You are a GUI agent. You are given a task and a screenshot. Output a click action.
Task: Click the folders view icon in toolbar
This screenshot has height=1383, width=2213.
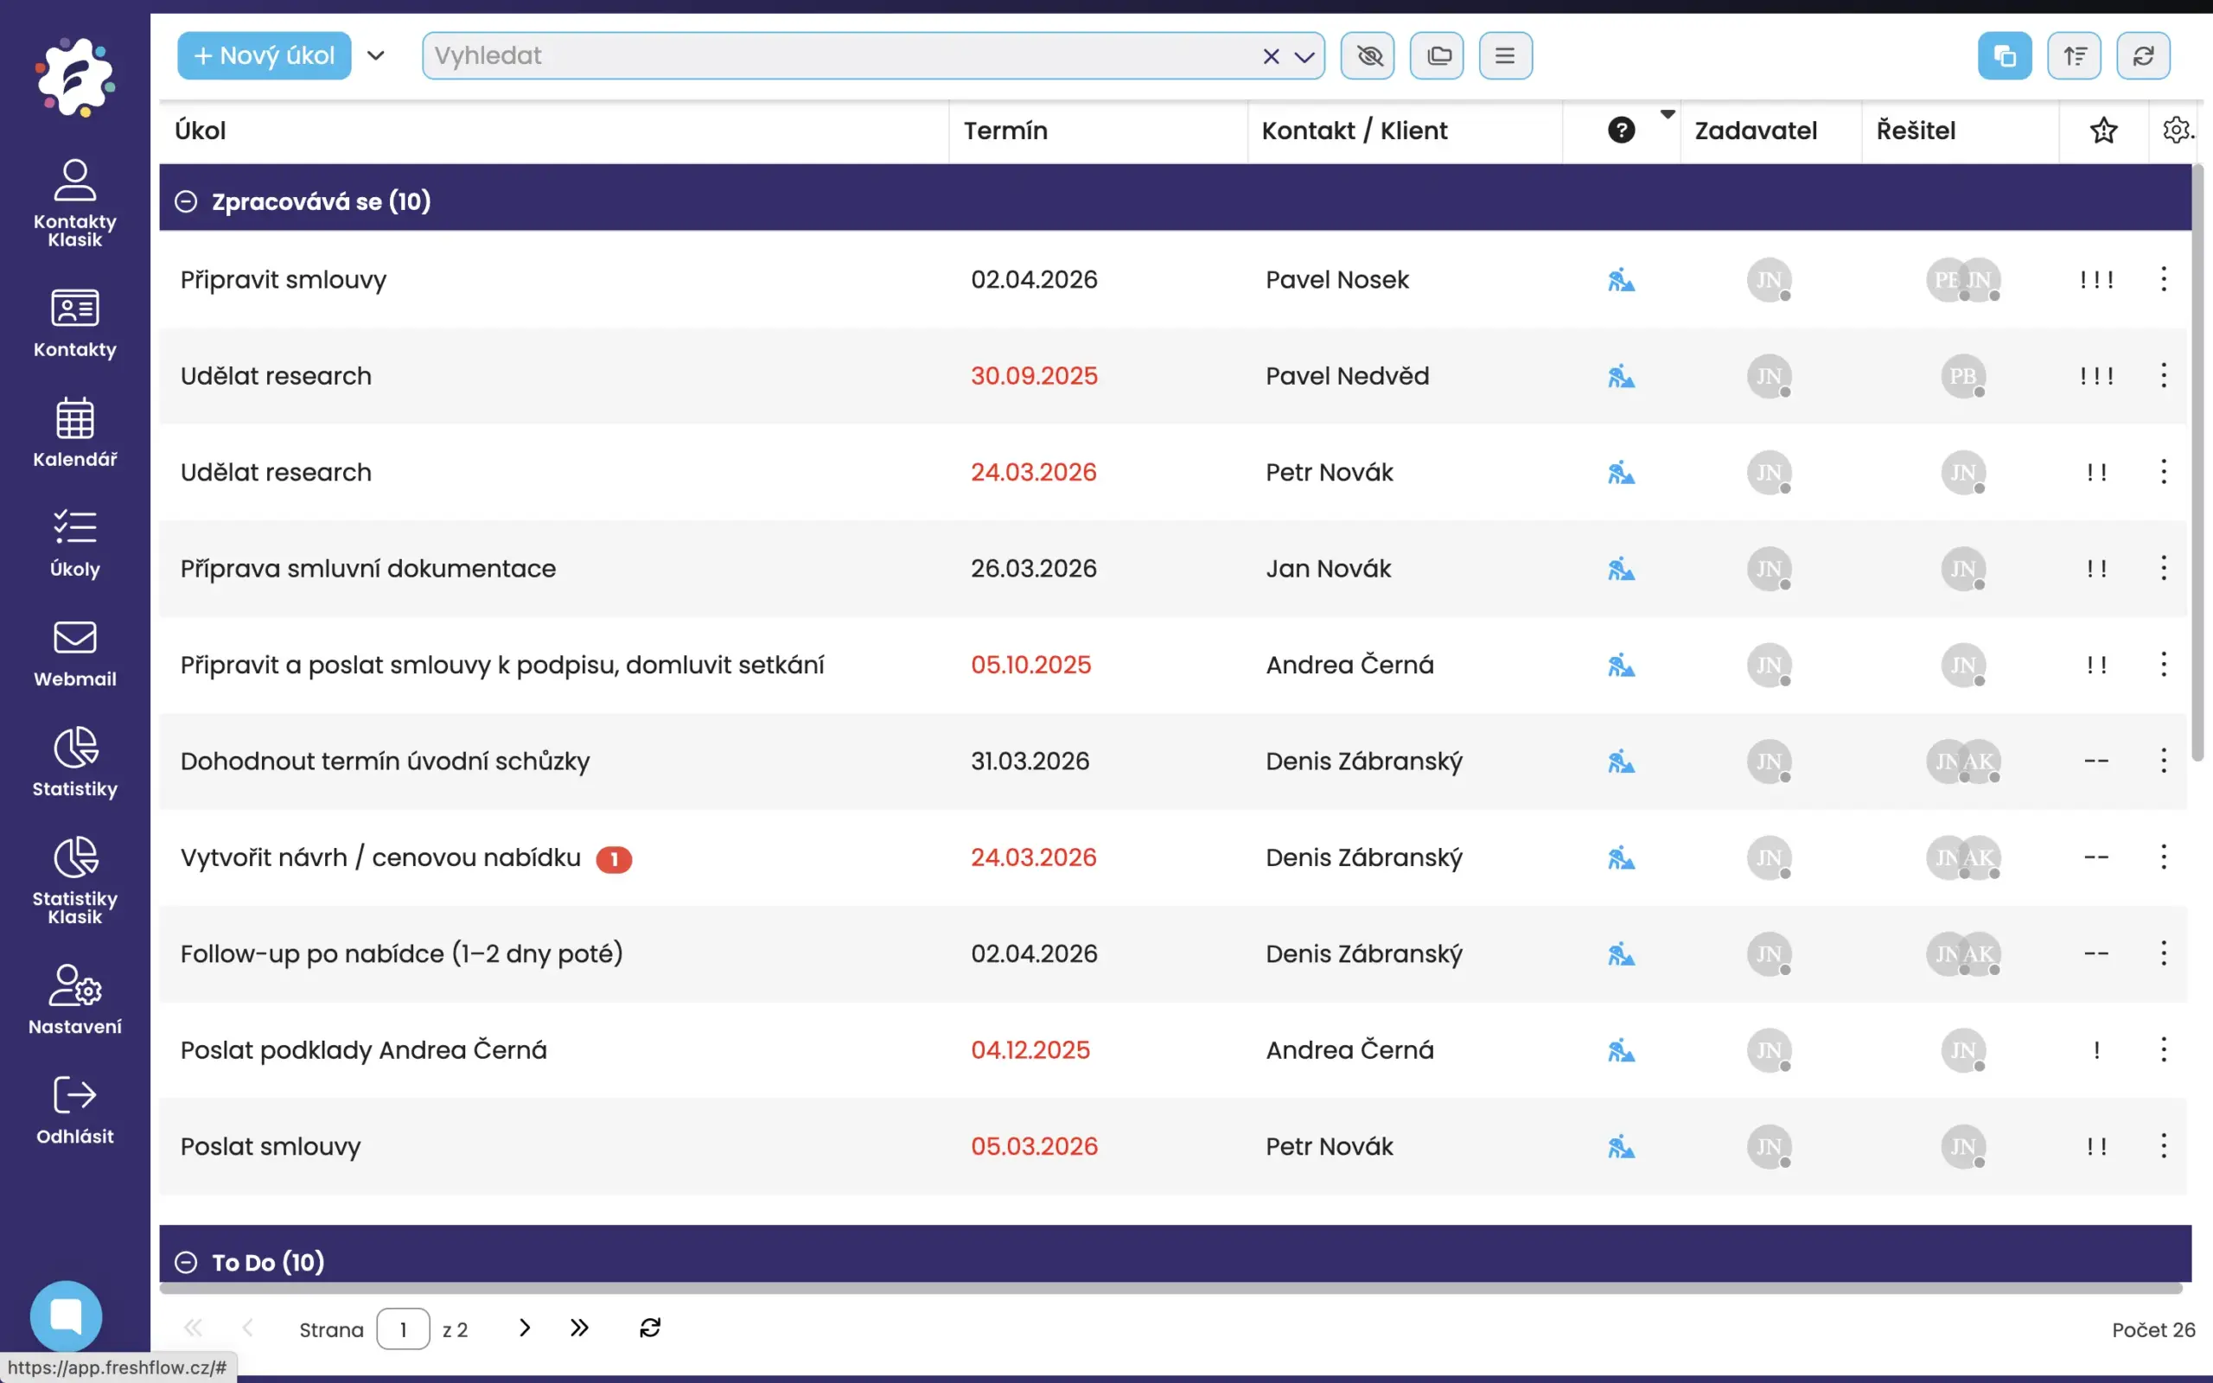pos(1437,56)
